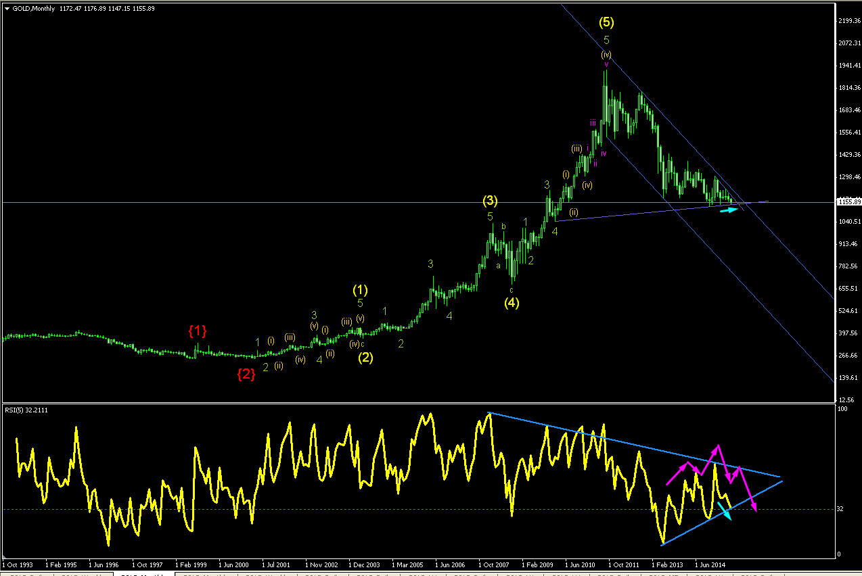Select the cyan arrow in the RSI panel
The height and width of the screenshot is (576, 862).
(725, 512)
